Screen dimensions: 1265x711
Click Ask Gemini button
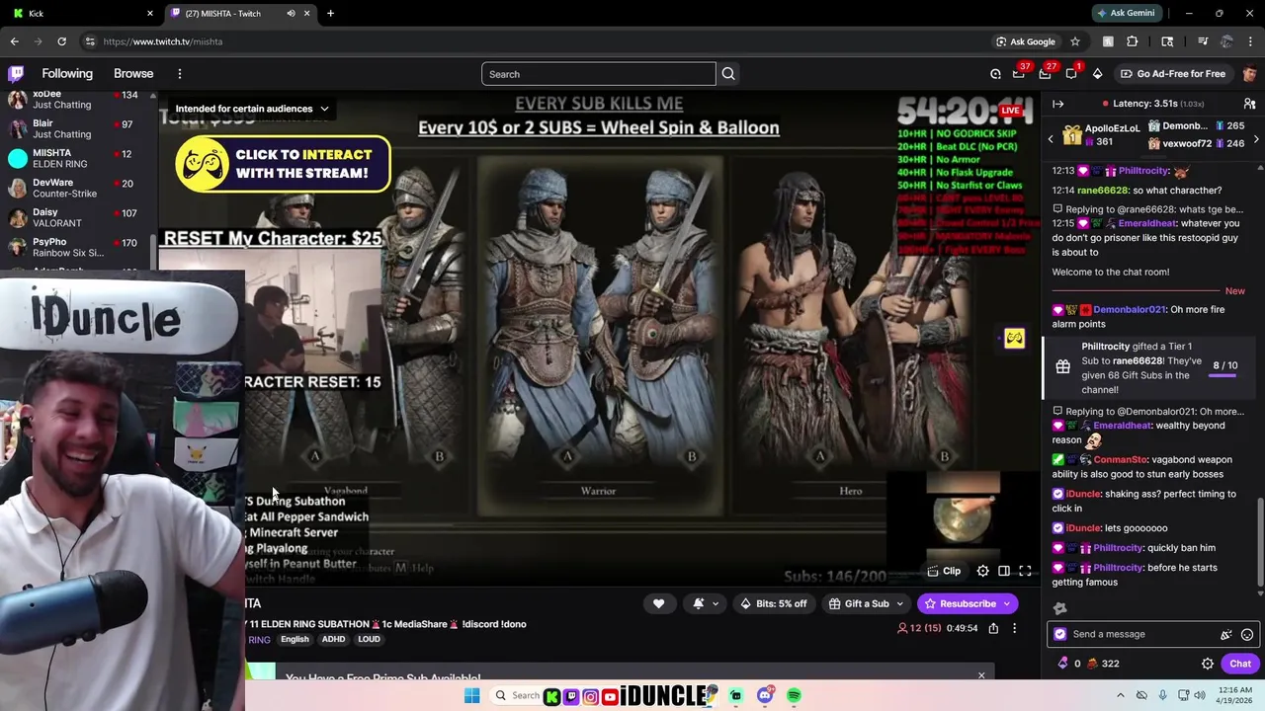pos(1125,13)
